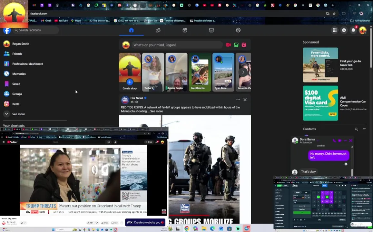The width and height of the screenshot is (373, 232).
Task: Click the YouTube search magnifier button
Action: [109, 142]
